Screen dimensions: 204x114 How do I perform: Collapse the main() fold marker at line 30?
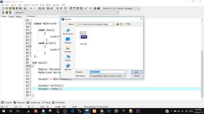(30, 66)
